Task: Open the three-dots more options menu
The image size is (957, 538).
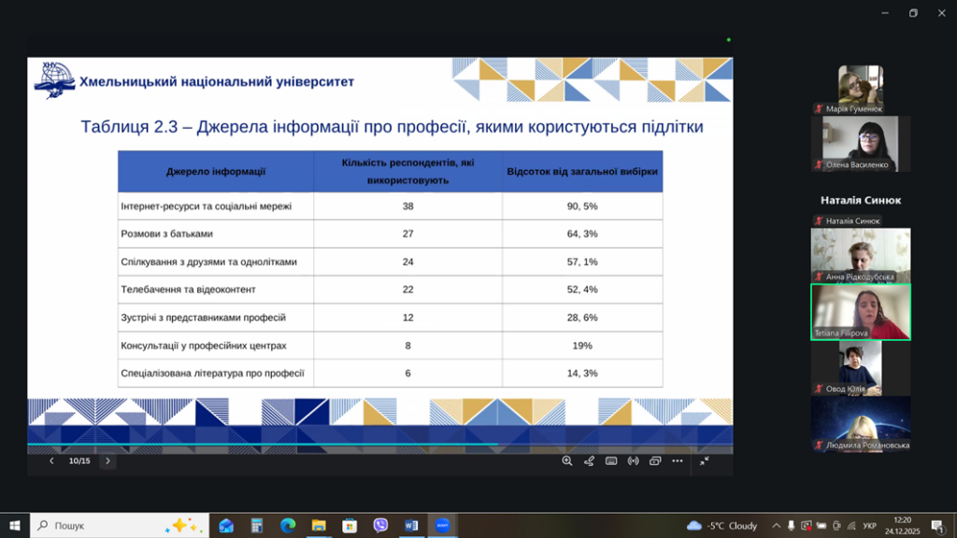Action: click(x=678, y=460)
